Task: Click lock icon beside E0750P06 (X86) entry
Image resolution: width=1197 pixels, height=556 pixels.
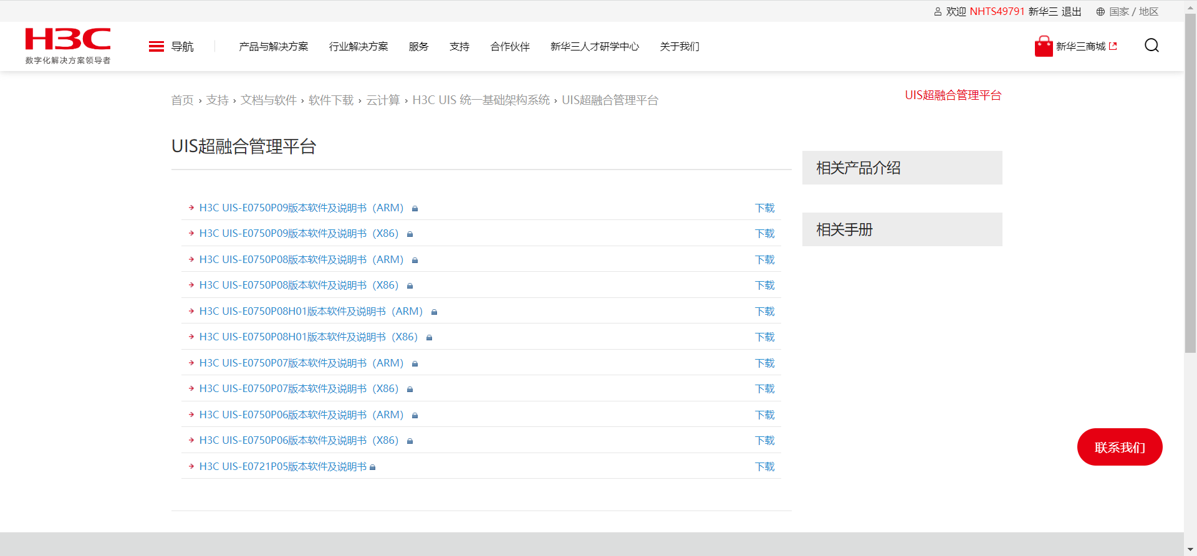Action: point(410,441)
